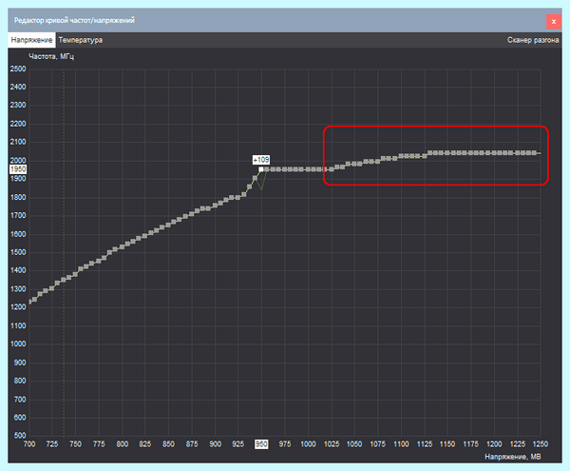Click the Напряжение, МВ axis caption
The width and height of the screenshot is (570, 471).
point(513,457)
